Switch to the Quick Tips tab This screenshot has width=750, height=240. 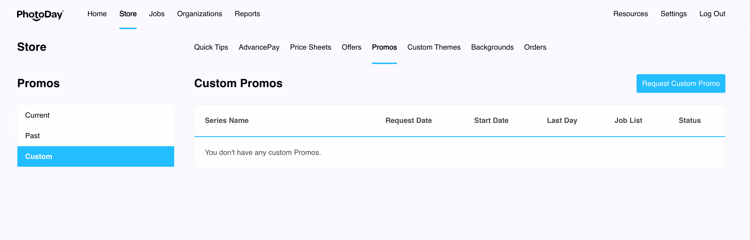coord(211,47)
